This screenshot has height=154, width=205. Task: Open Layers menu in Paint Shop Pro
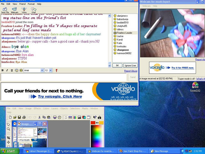point(54,108)
